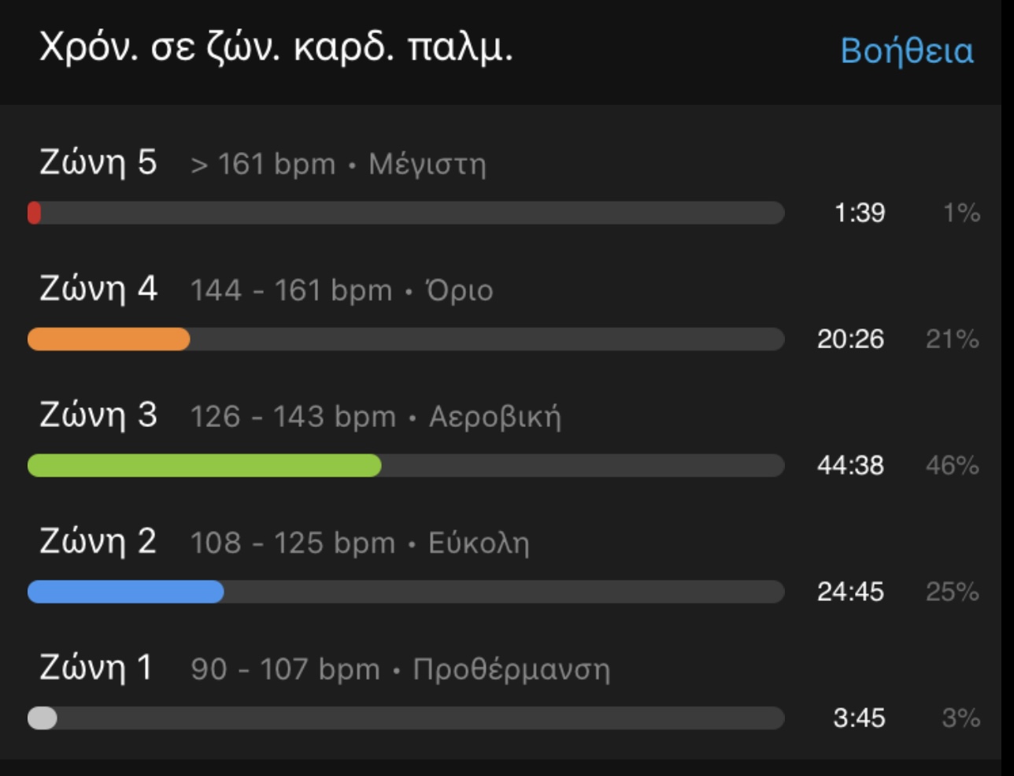Image resolution: width=1014 pixels, height=776 pixels.
Task: Tap the green Zone 3 progress bar
Action: tap(205, 466)
